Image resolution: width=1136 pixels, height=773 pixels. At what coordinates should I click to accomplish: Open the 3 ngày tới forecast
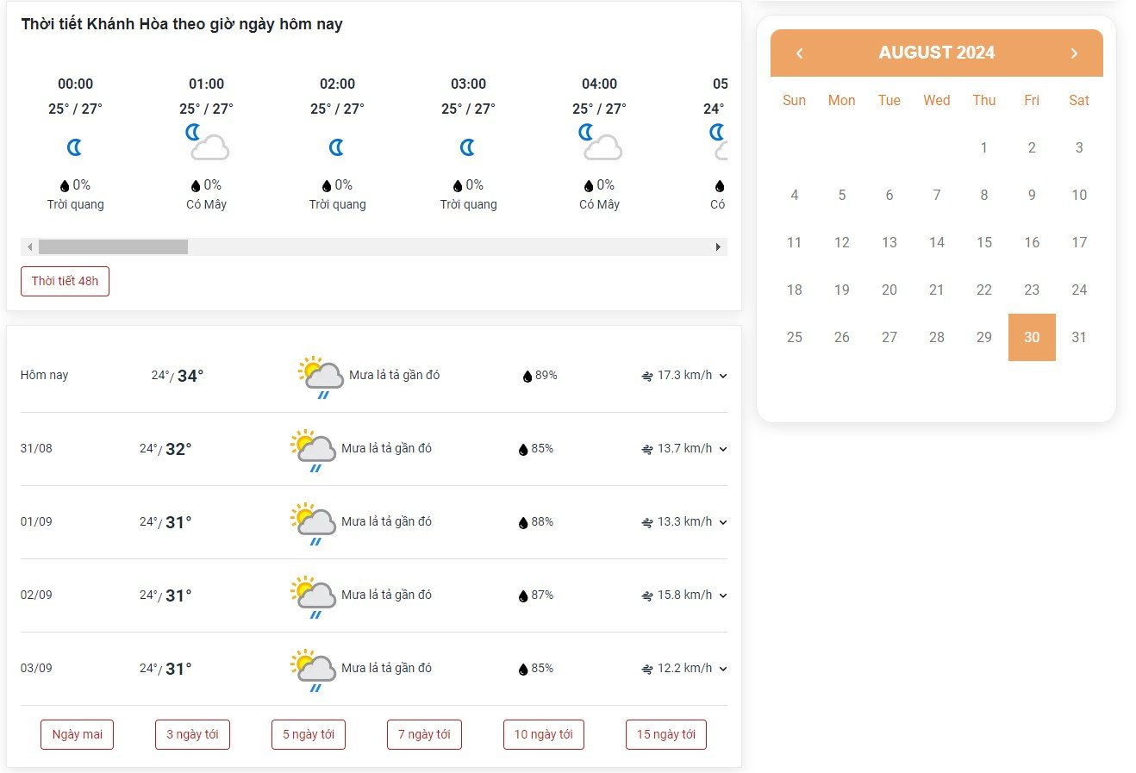coord(192,734)
